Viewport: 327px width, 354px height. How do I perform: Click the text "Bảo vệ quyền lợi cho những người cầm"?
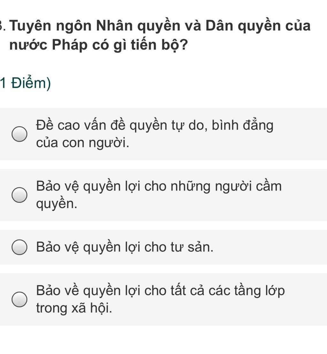pos(159,186)
